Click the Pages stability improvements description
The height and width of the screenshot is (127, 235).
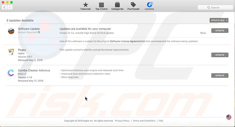point(94,50)
